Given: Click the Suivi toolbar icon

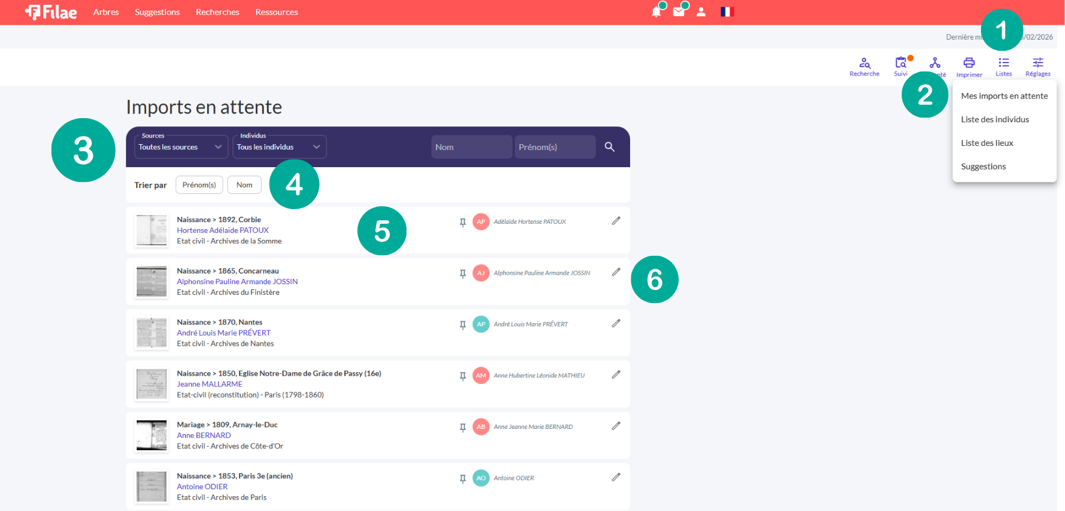Looking at the screenshot, I should pos(901,66).
